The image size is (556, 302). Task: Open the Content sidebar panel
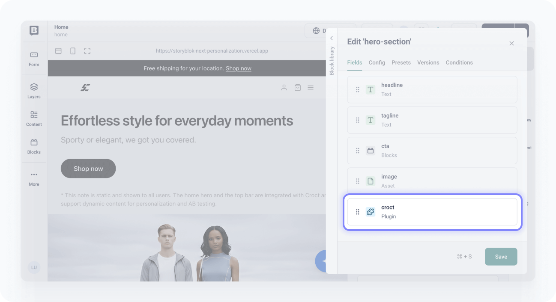(x=34, y=118)
